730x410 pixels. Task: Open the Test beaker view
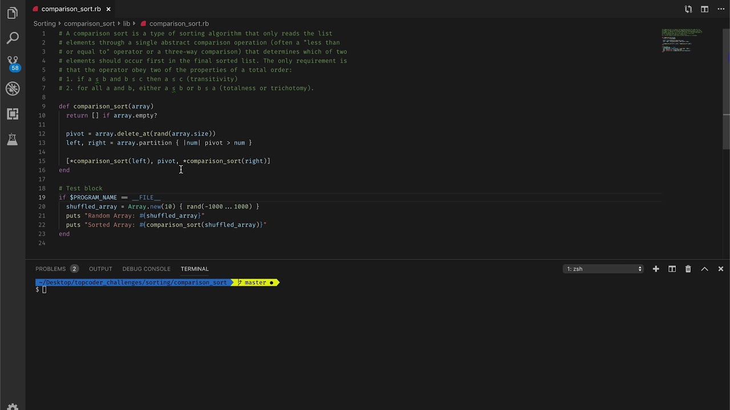click(13, 139)
